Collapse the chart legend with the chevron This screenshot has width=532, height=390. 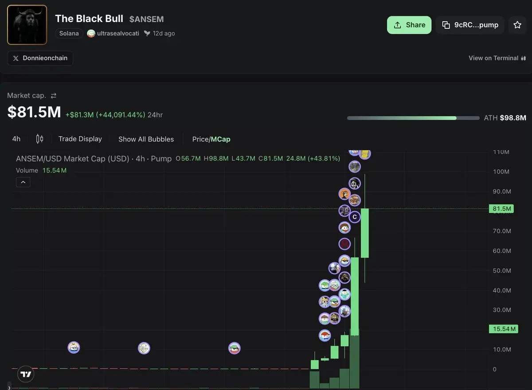23,182
